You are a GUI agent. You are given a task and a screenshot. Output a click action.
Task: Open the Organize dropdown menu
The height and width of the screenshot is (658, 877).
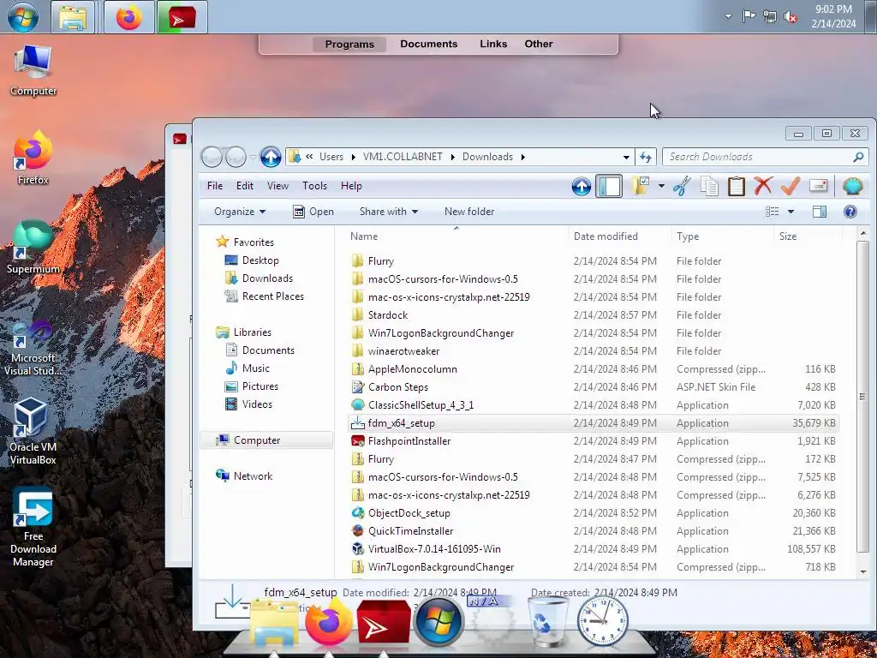240,212
